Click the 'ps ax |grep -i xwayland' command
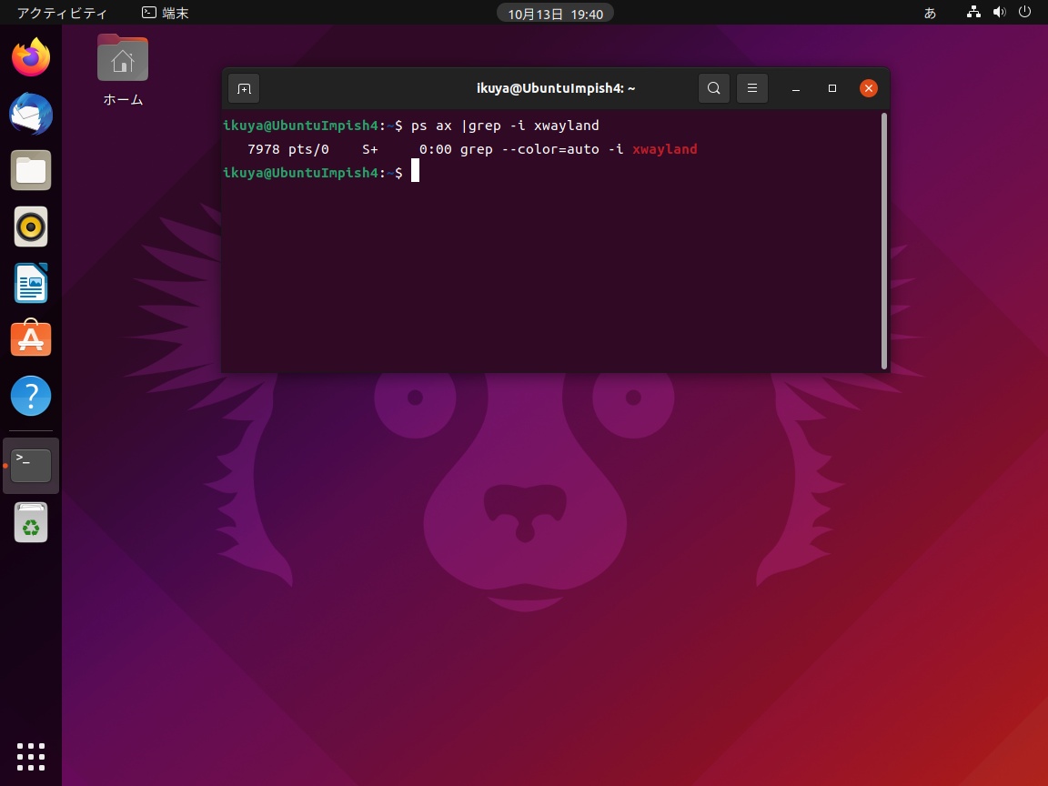This screenshot has width=1048, height=786. point(505,126)
